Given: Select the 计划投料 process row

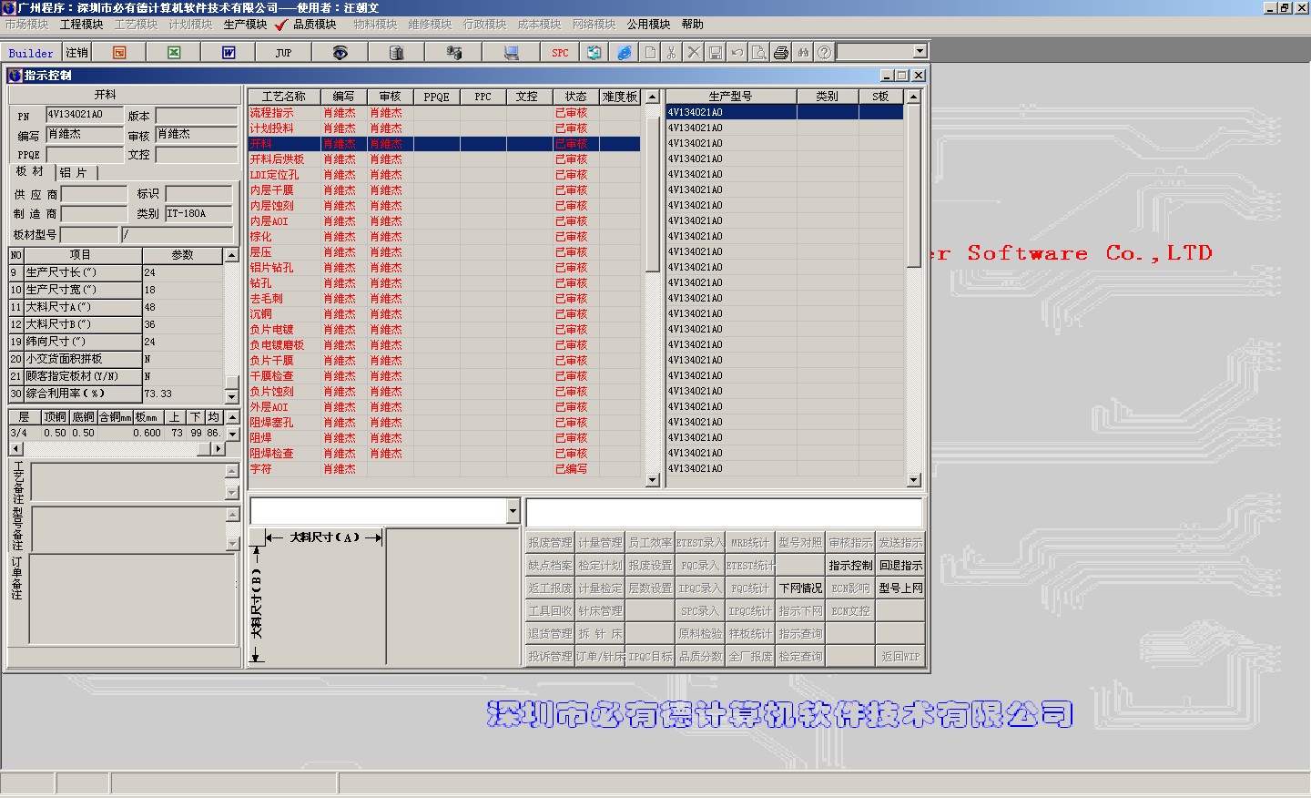Looking at the screenshot, I should pyautogui.click(x=445, y=128).
